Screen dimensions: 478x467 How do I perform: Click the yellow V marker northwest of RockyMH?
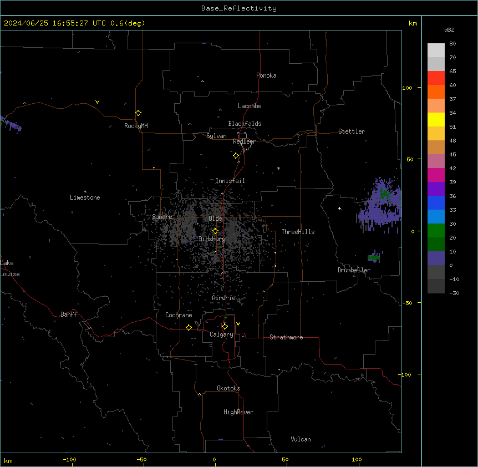click(97, 102)
